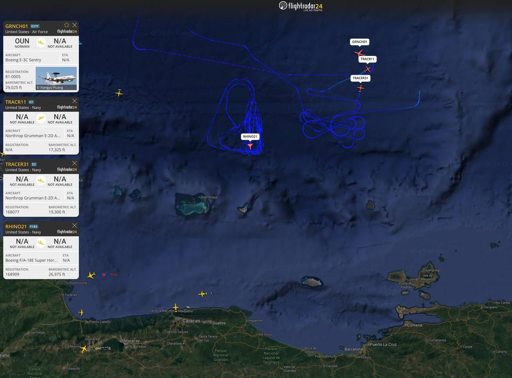Click flightradar24 logo in RHINO21 card
This screenshot has height=378, width=512.
pos(67,231)
